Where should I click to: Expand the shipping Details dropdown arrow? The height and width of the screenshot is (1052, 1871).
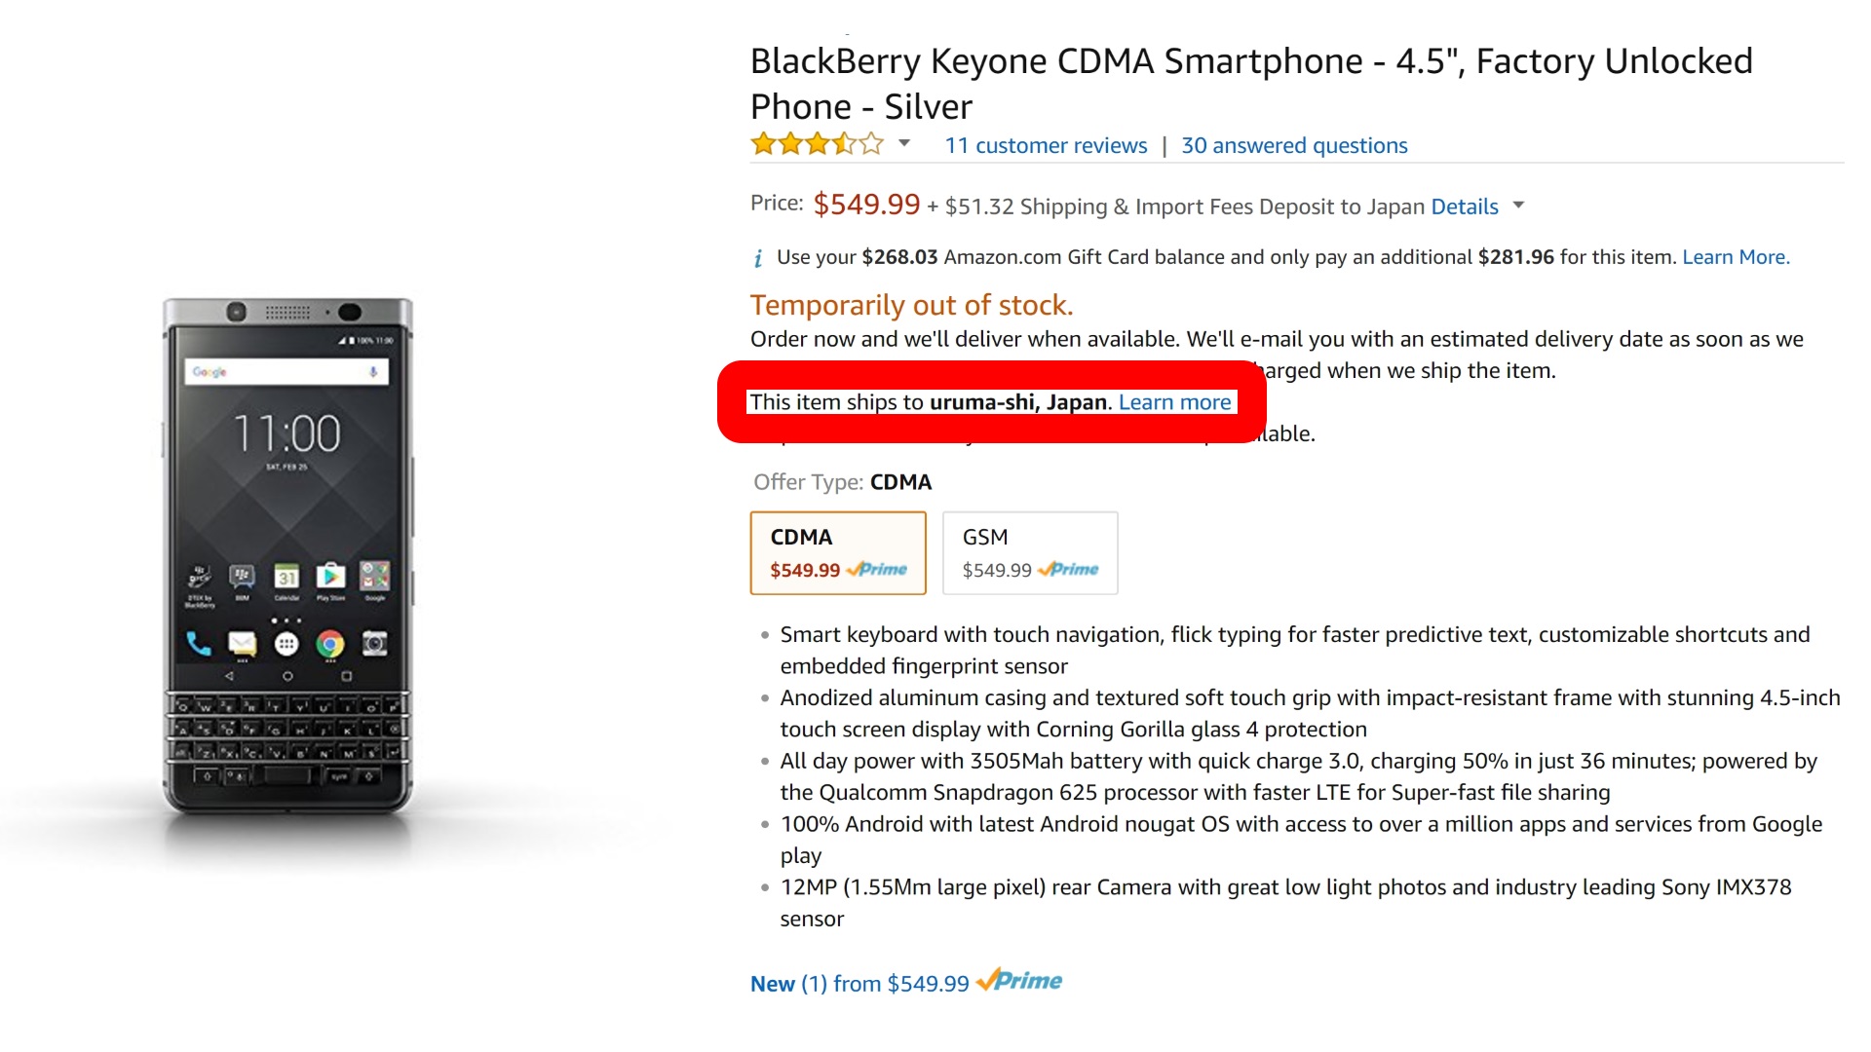(x=1518, y=206)
